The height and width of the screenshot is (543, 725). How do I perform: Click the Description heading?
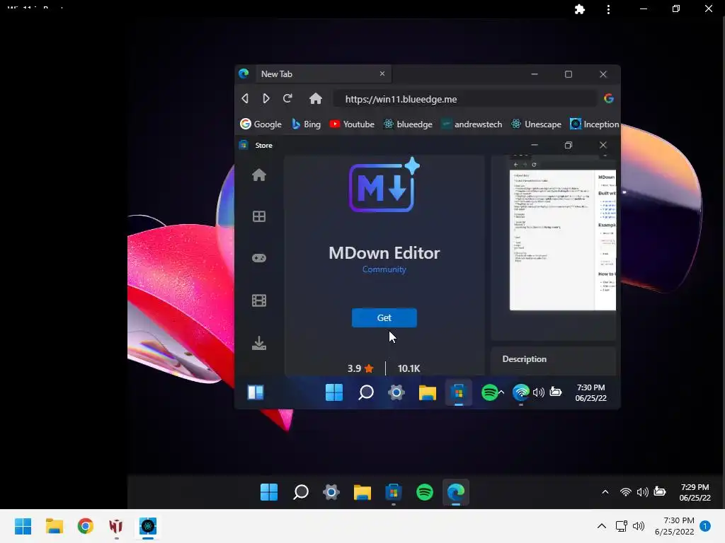point(525,358)
